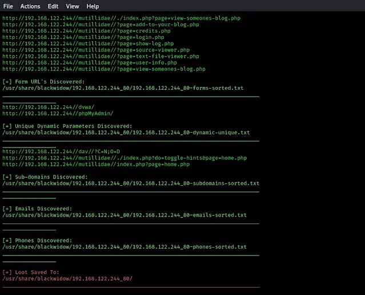365x295 pixels.
Task: Click the 'Form URL's Discovered:' heading
Action: (x=43, y=82)
